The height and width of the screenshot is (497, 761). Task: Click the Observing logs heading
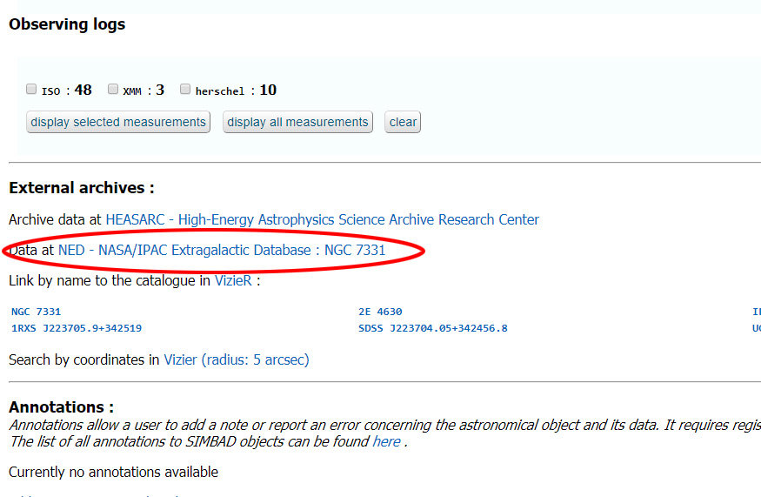(x=67, y=24)
